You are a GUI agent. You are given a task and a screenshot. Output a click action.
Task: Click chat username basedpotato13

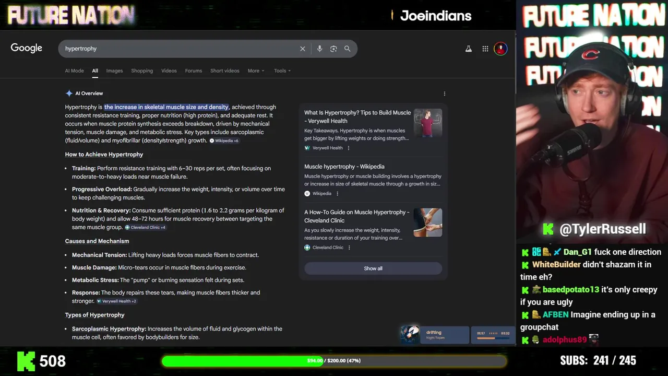point(571,290)
